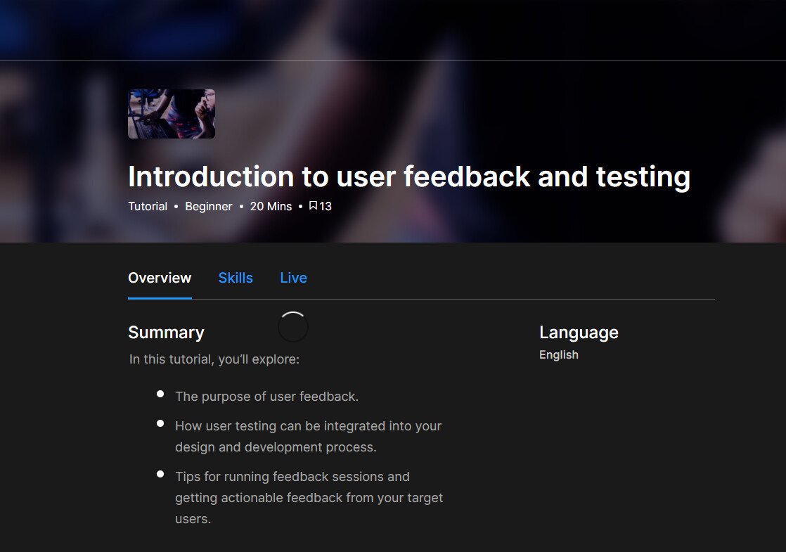Open the Skills tab

[x=236, y=278]
